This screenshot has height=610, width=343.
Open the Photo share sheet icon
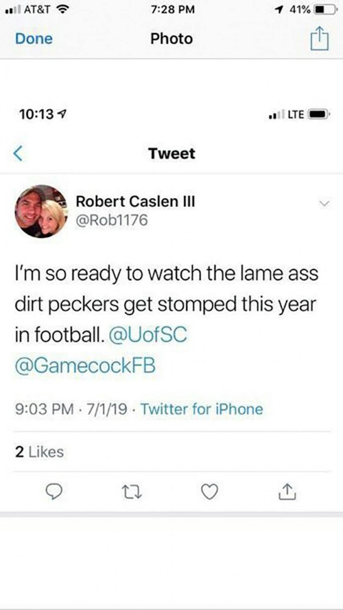pyautogui.click(x=319, y=39)
